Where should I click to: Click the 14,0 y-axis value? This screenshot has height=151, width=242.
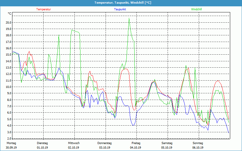point(8,61)
